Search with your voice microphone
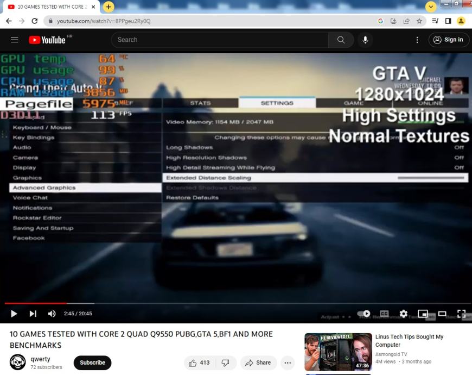Viewport: 472px width, 375px height. [366, 40]
